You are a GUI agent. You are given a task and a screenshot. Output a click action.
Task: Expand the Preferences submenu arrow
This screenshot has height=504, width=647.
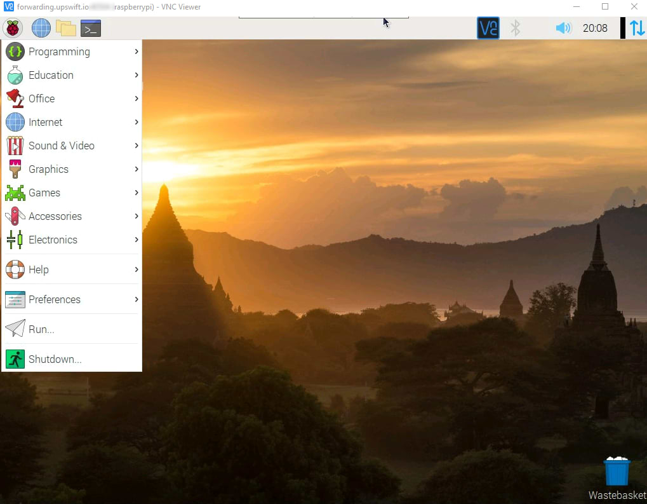[x=136, y=299]
